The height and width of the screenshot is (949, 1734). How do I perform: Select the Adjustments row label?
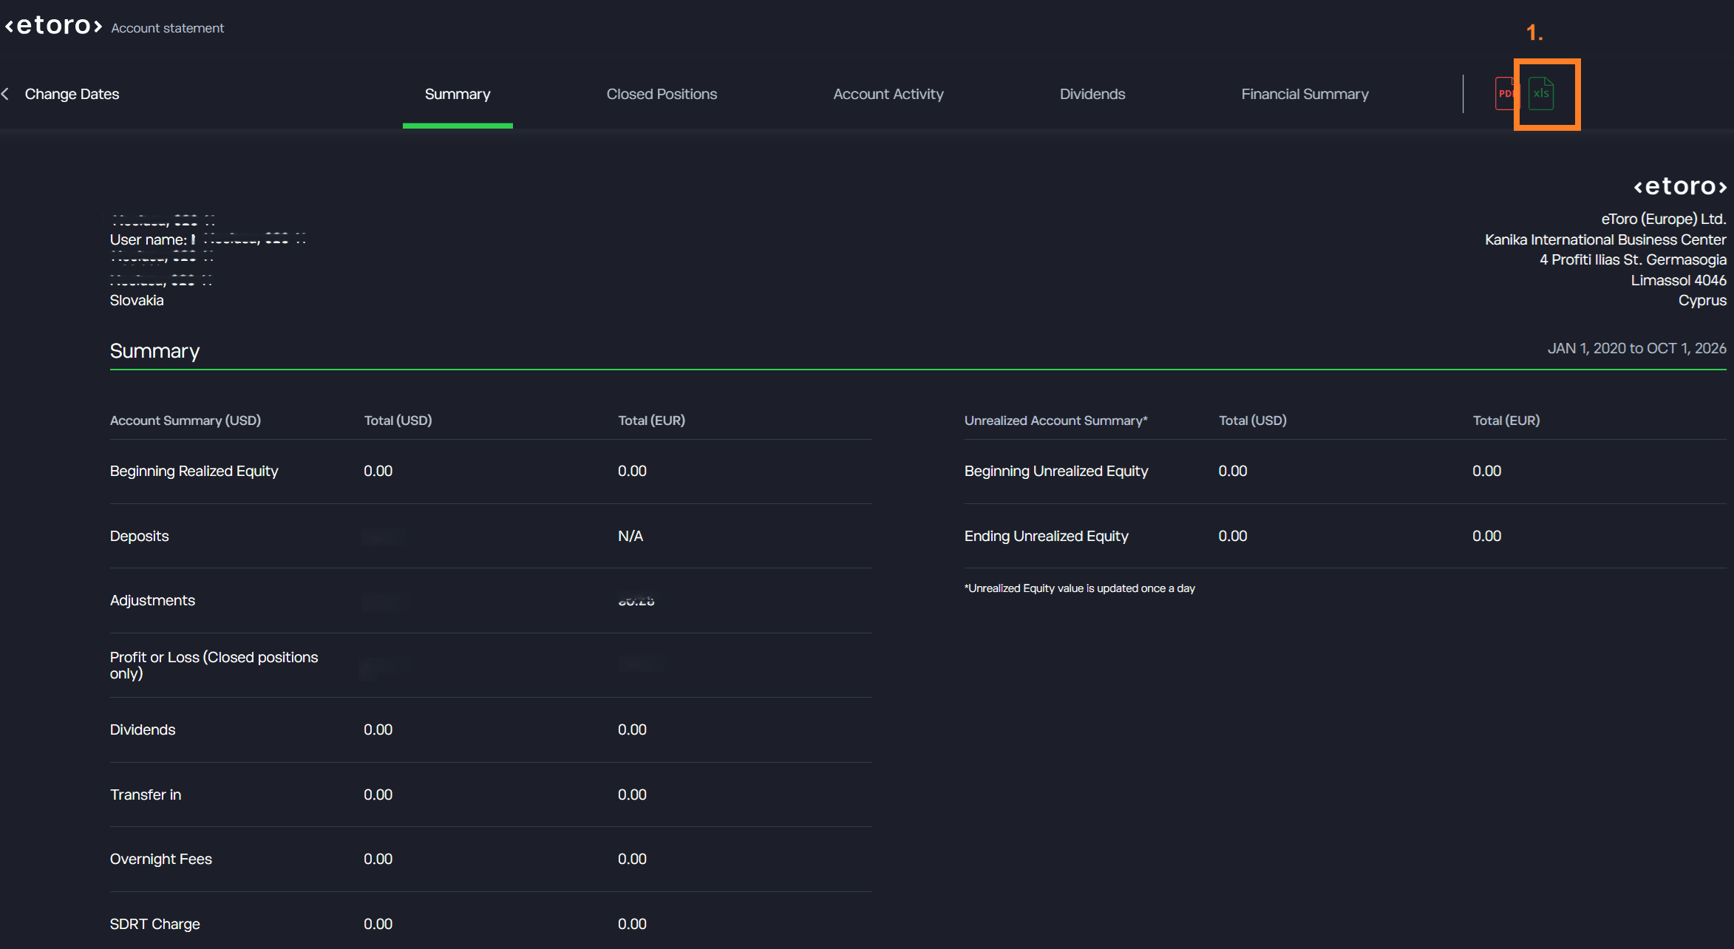coord(152,600)
